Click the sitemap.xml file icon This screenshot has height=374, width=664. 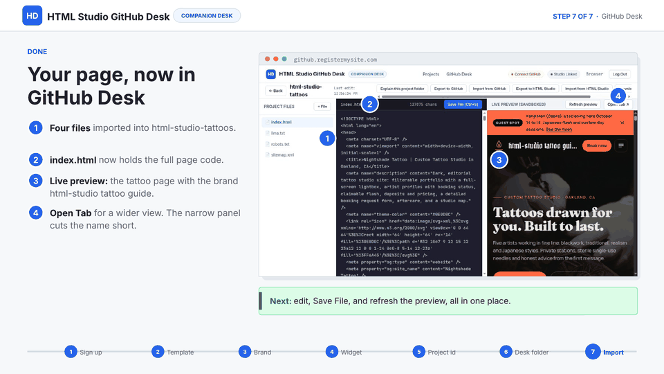tap(268, 154)
